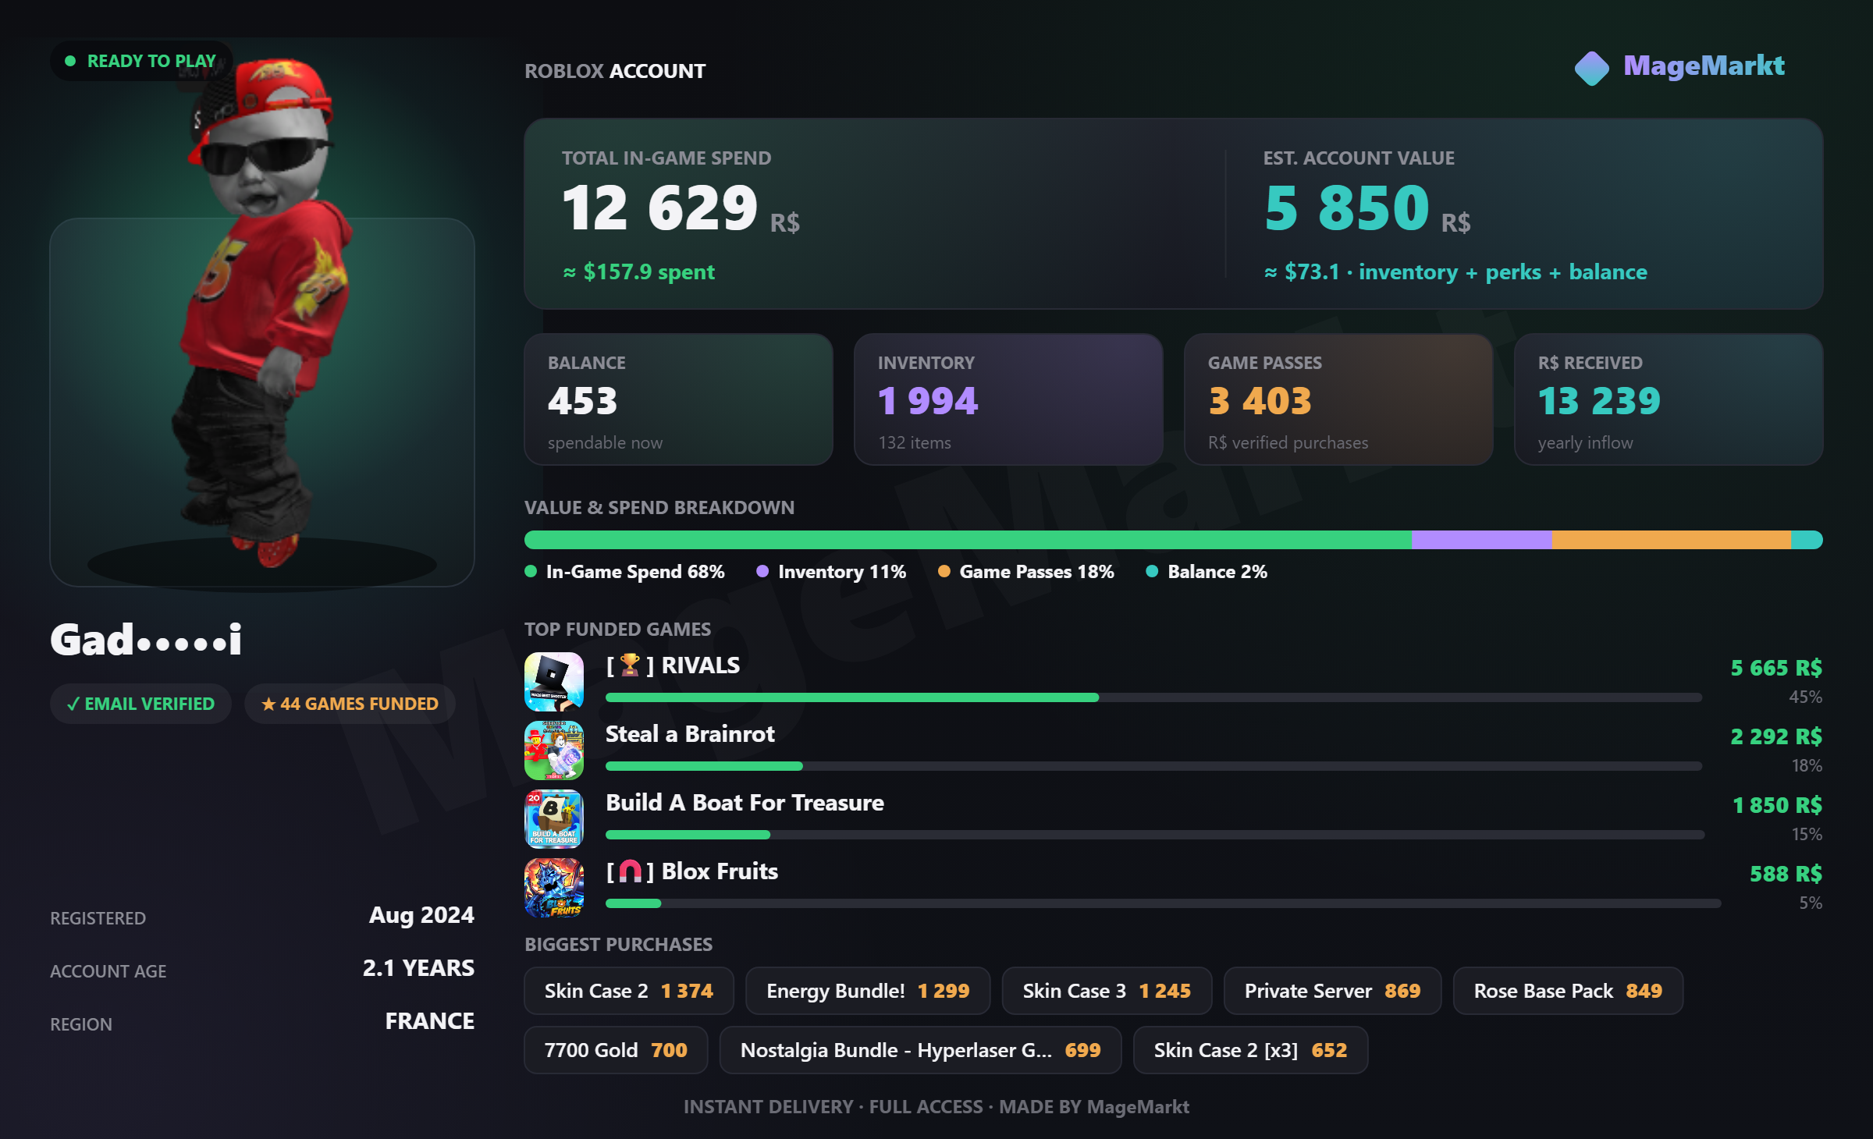This screenshot has width=1873, height=1139.
Task: Open the Steal a Brainrot game icon
Action: [x=554, y=750]
